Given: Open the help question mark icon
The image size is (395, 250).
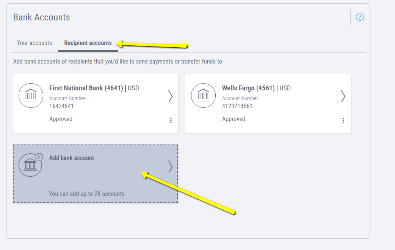Looking at the screenshot, I should [x=360, y=17].
